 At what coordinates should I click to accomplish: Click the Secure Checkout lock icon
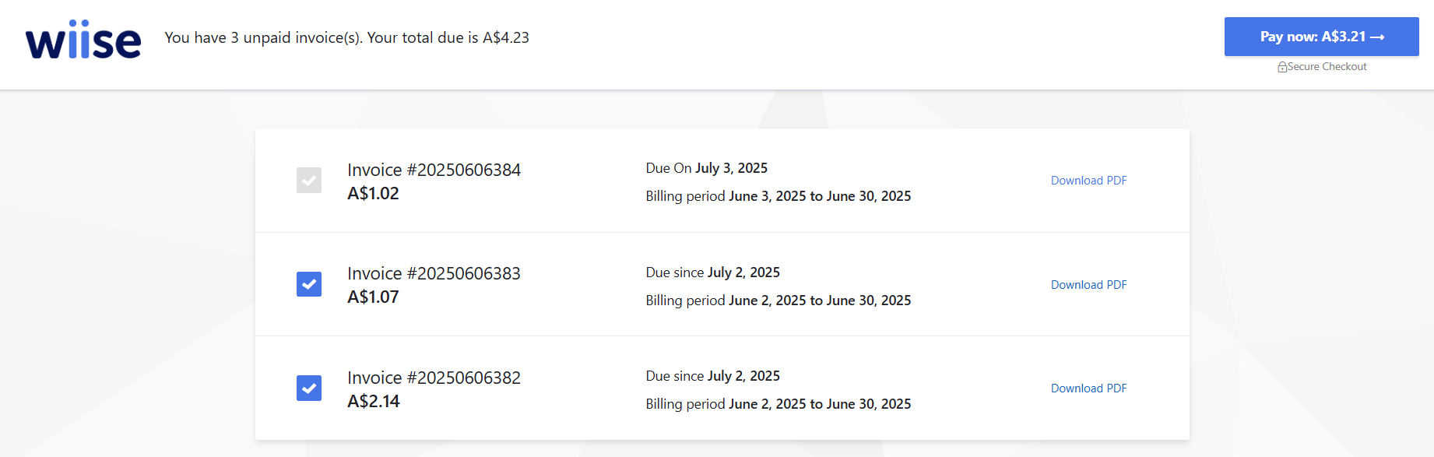[1281, 67]
